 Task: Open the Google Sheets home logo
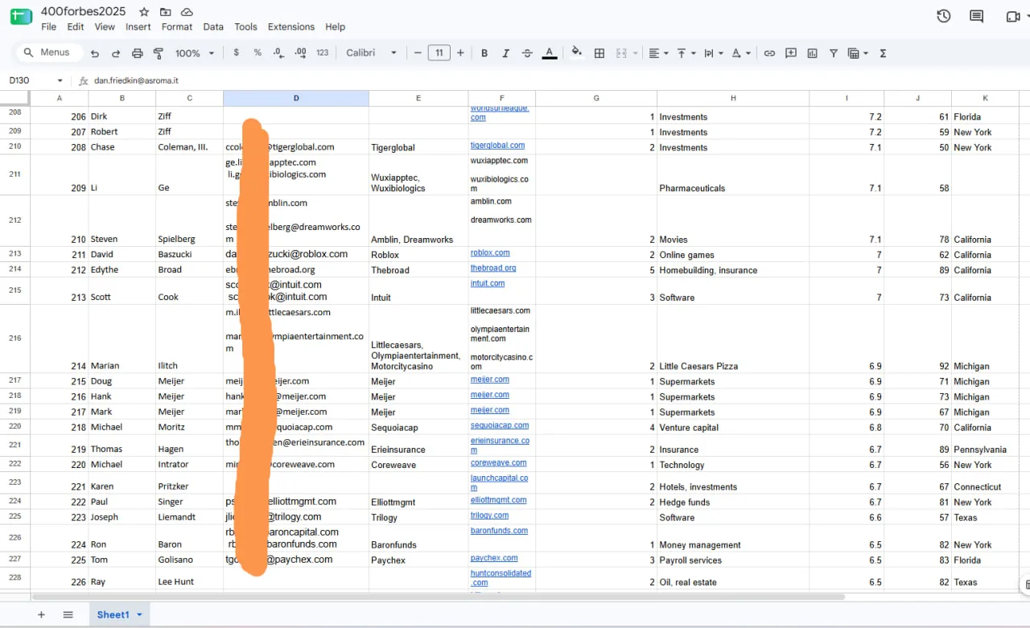[x=20, y=18]
